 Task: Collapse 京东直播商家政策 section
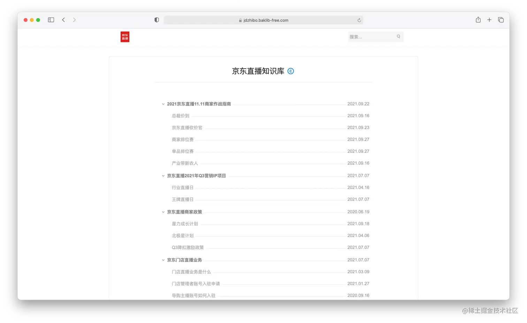(163, 212)
